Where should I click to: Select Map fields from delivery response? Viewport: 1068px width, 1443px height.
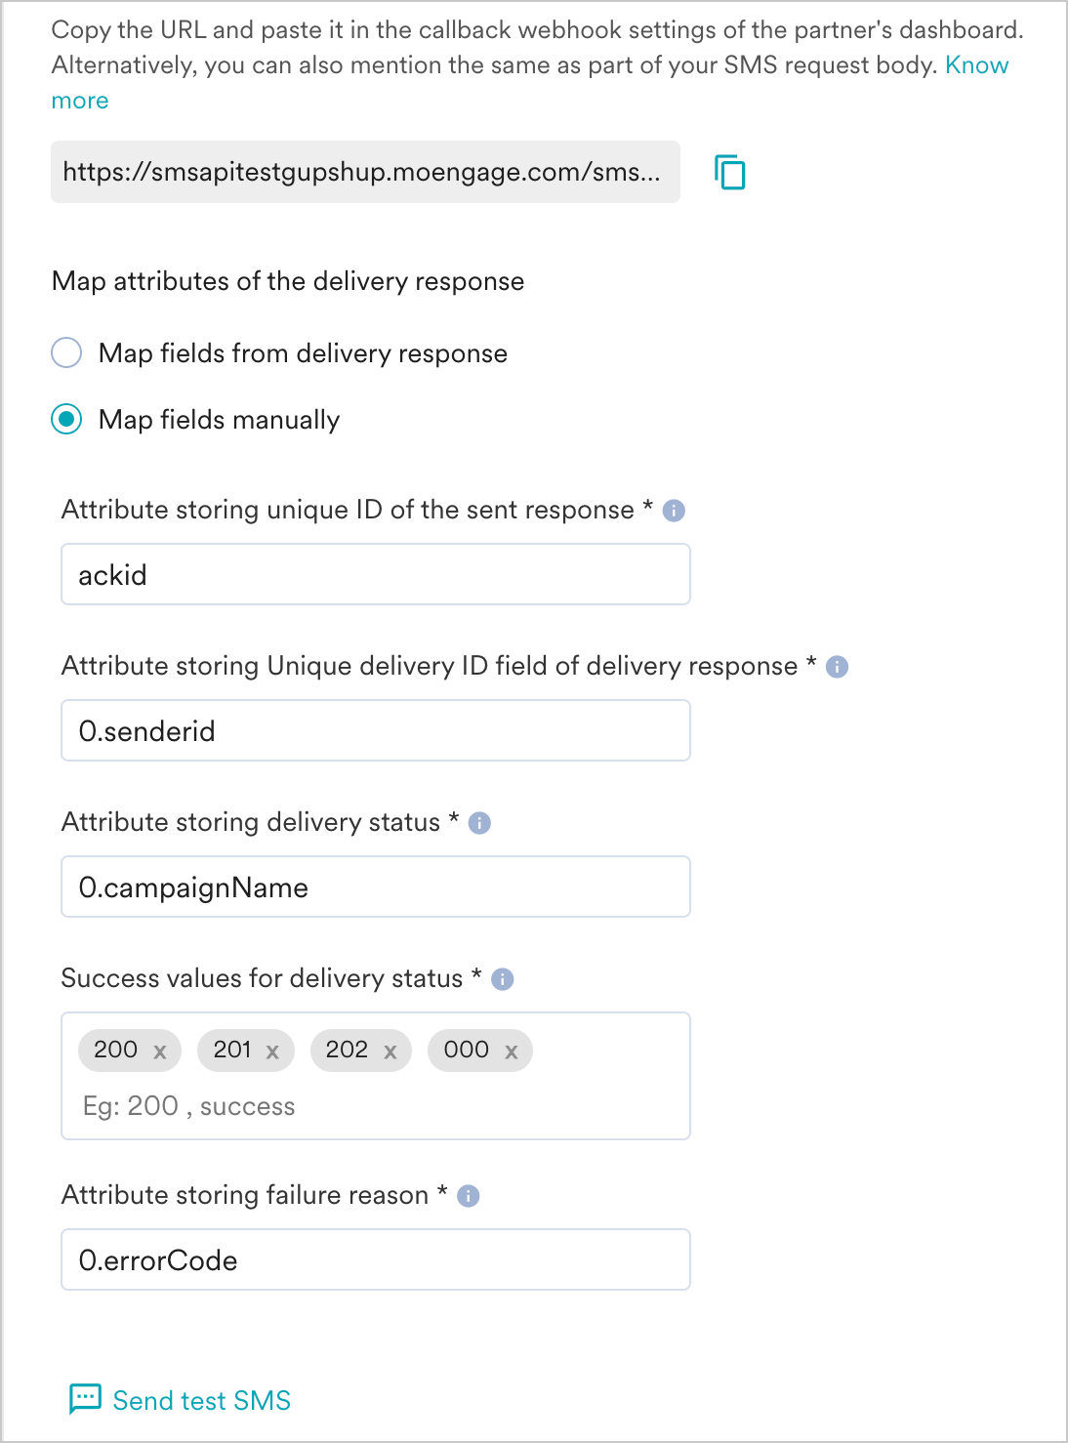pyautogui.click(x=66, y=352)
